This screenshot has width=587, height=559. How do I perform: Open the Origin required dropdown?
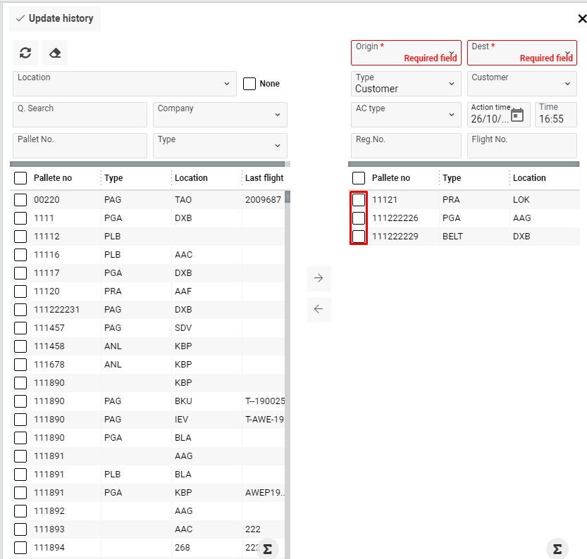pos(406,53)
